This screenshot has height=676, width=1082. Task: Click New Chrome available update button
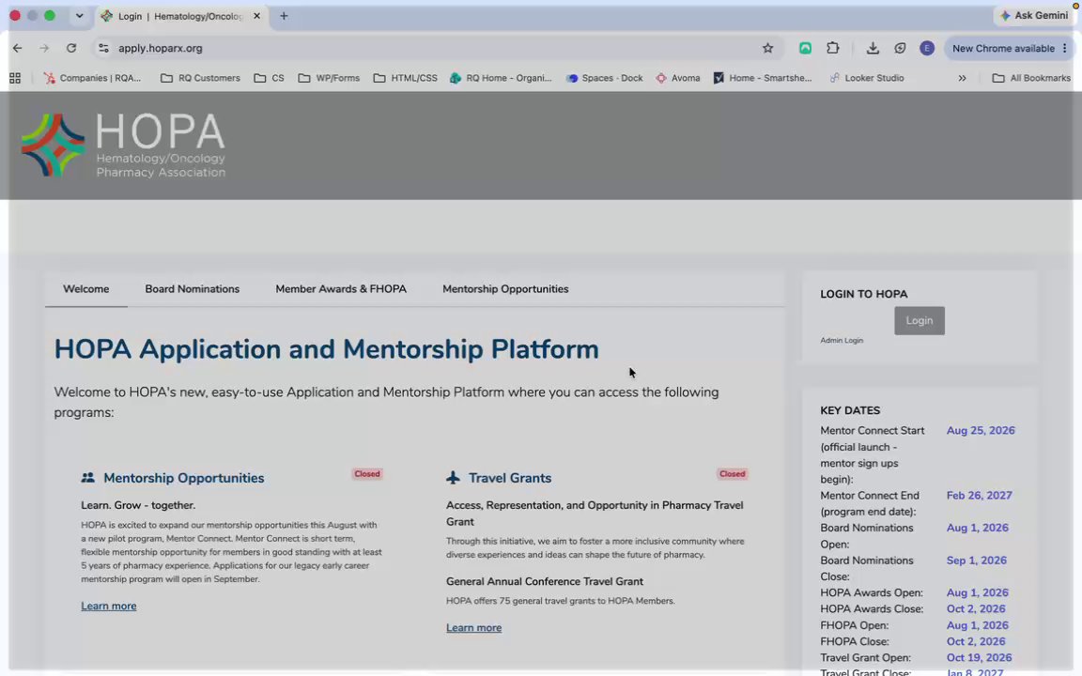1010,48
